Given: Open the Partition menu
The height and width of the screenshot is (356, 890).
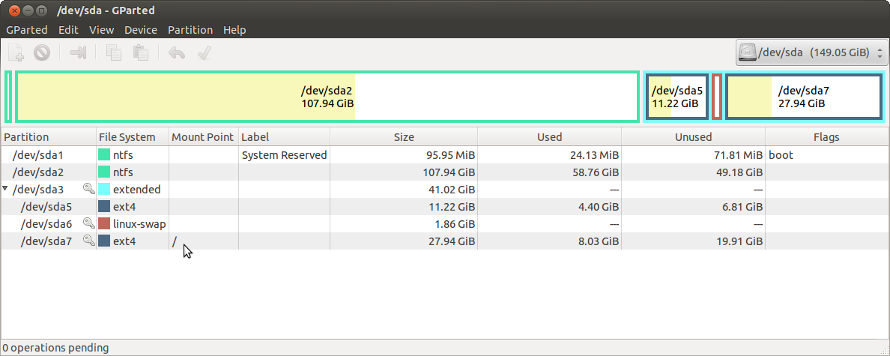Looking at the screenshot, I should point(190,29).
